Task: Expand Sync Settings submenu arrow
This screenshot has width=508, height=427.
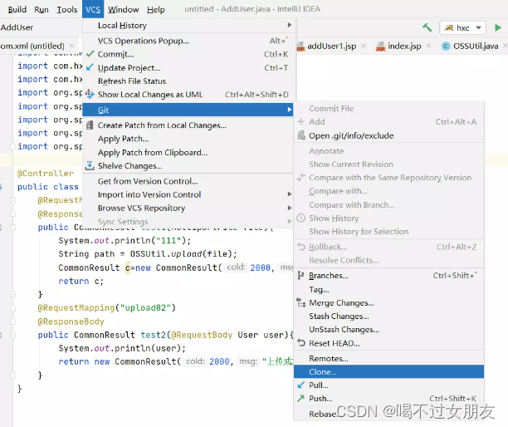Action: (290, 222)
